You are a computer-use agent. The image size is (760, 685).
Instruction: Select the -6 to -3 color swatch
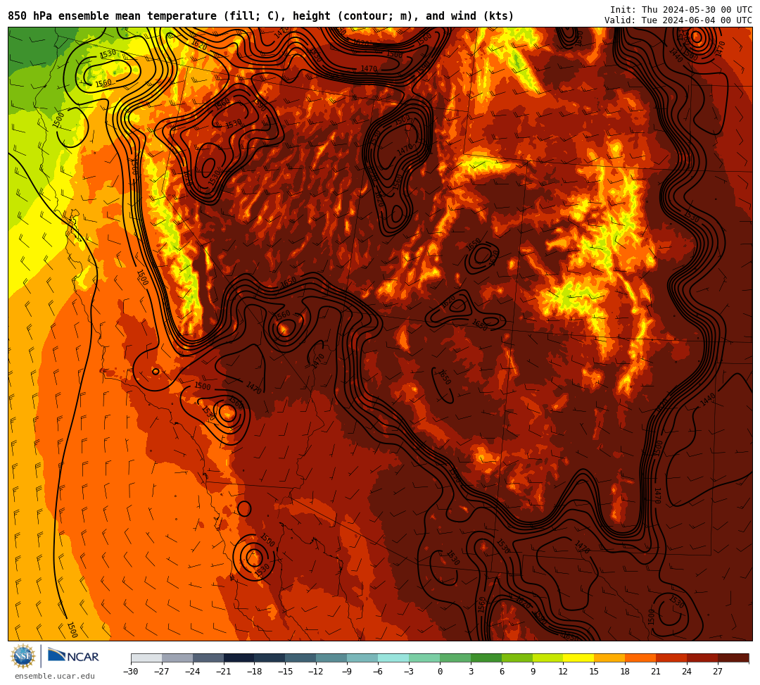click(x=393, y=658)
